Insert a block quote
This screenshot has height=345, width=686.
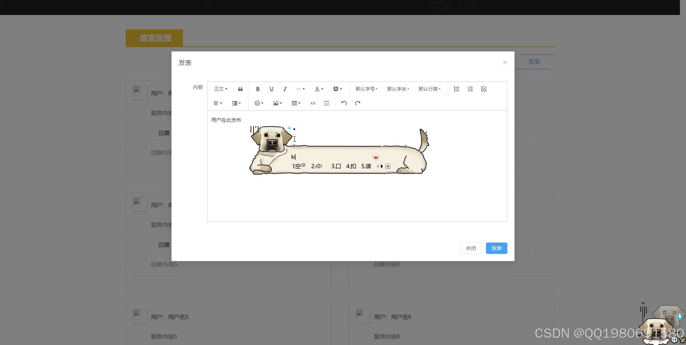[x=240, y=89]
